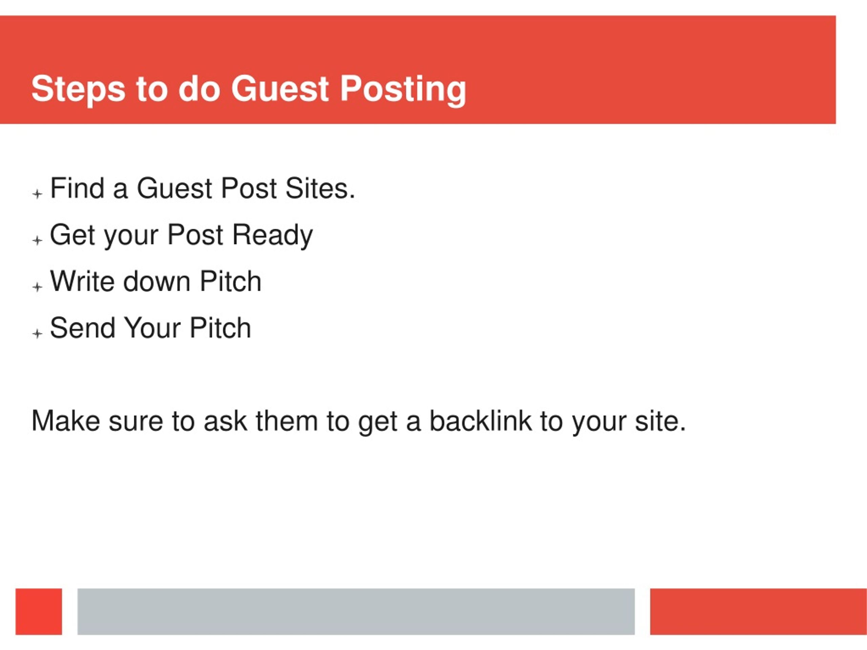Select the star bullet before 'Send Your Pitch'
This screenshot has height=650, width=867.
pos(37,334)
